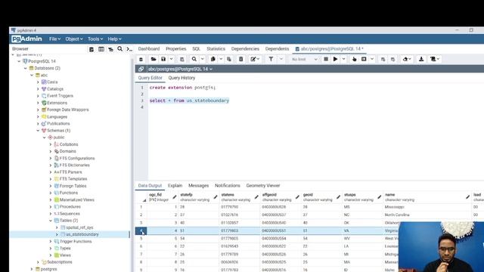Open the Geometry Viewer tab
This screenshot has width=484, height=272.
point(263,186)
